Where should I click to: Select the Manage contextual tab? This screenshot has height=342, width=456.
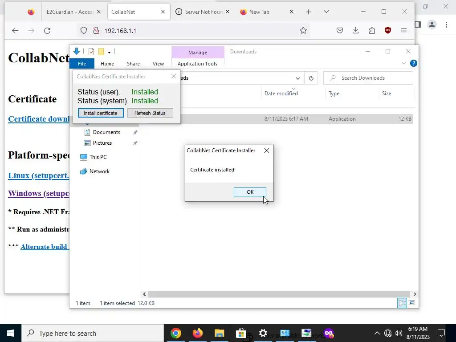(x=198, y=53)
